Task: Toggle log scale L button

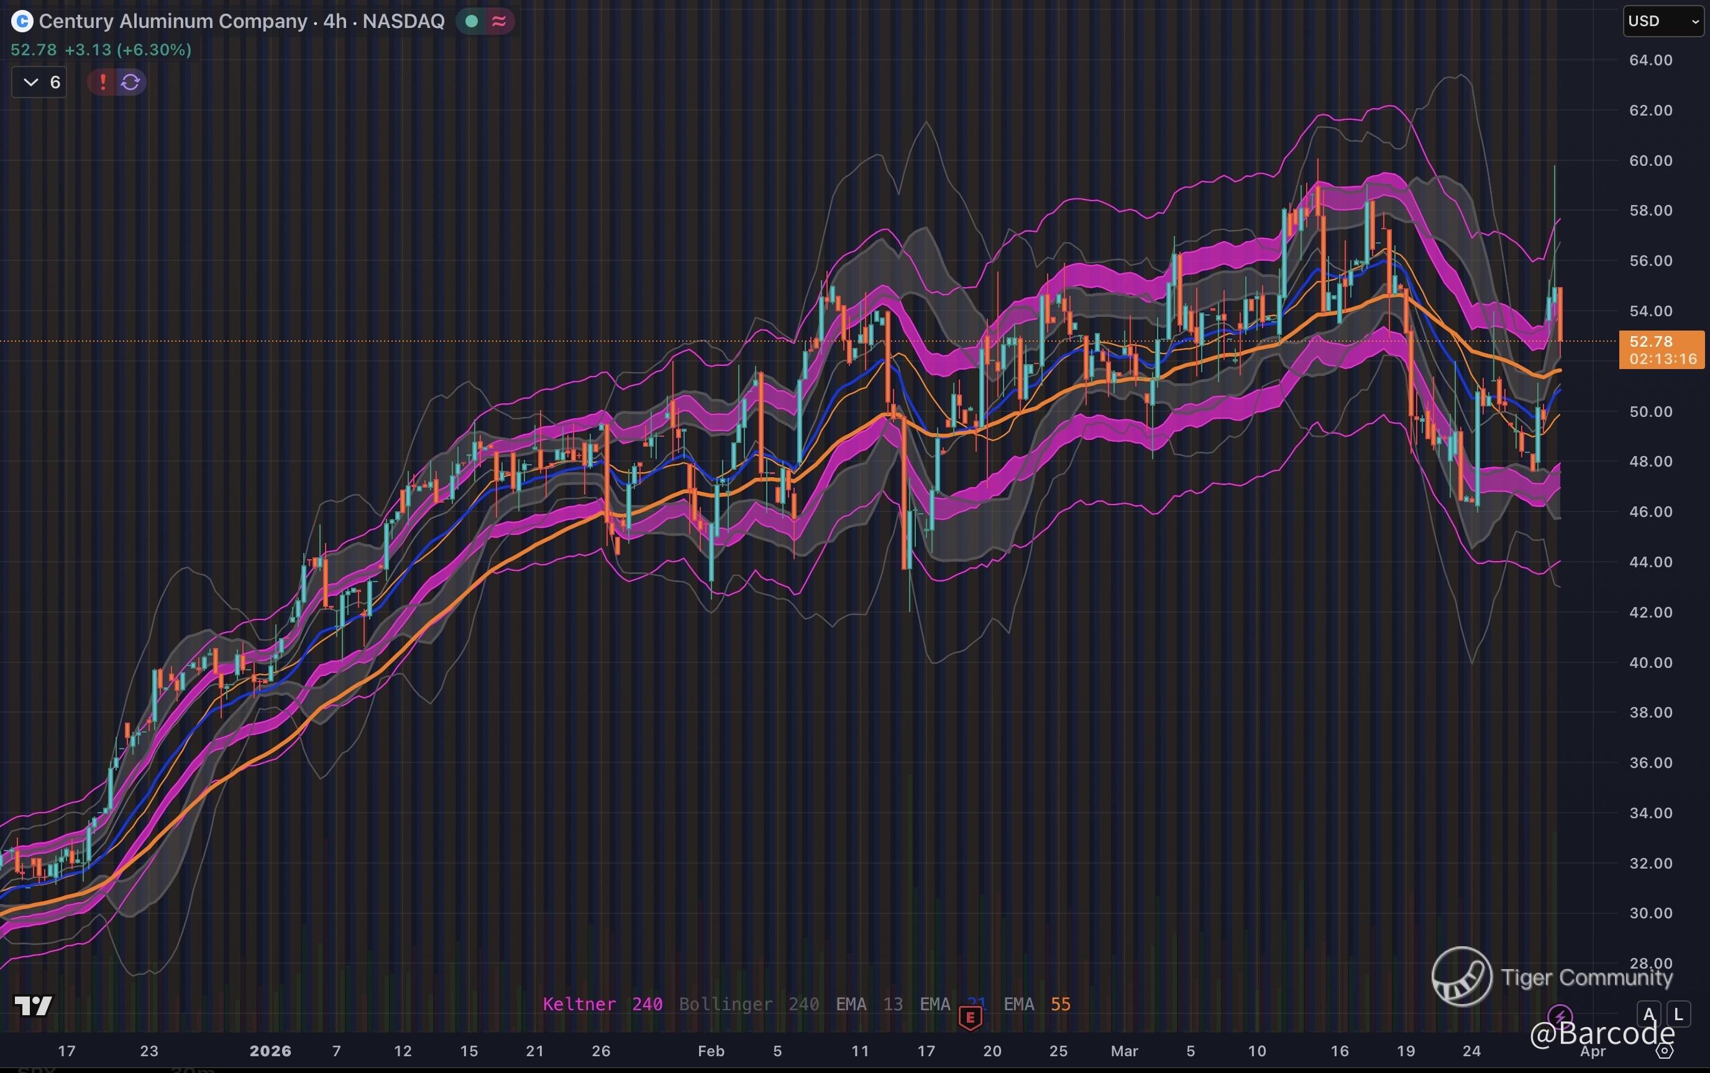Action: pos(1678,1014)
